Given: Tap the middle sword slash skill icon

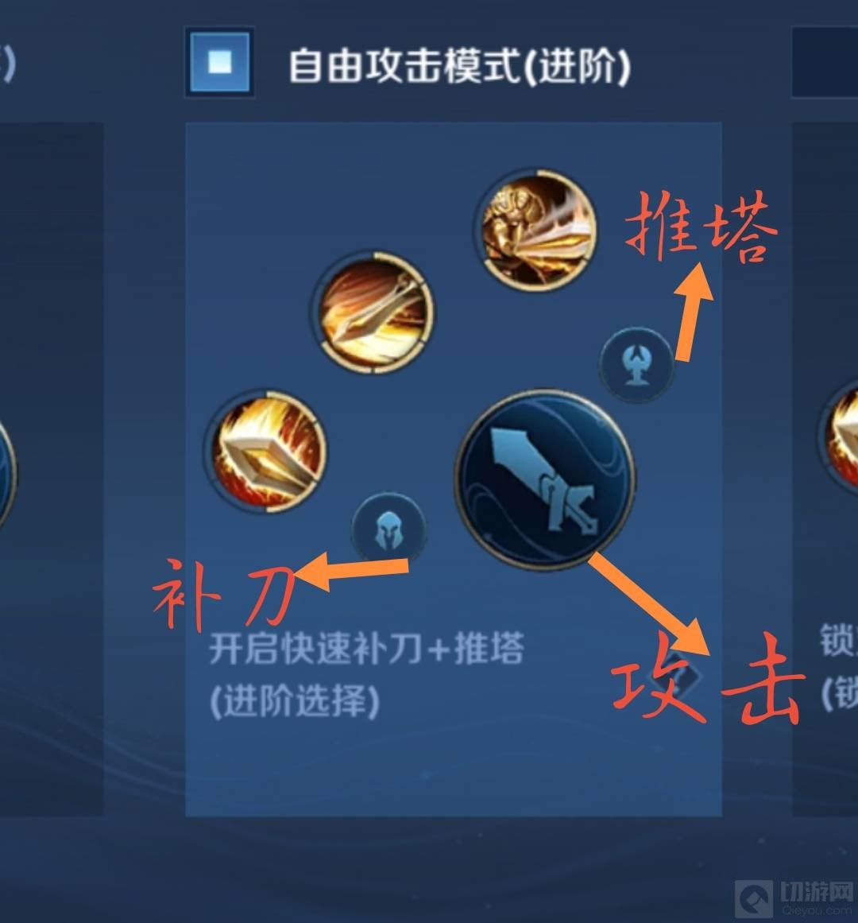Looking at the screenshot, I should pyautogui.click(x=373, y=312).
